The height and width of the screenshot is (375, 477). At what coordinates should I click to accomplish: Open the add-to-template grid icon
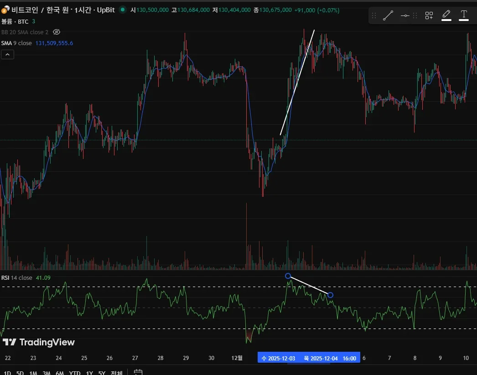click(429, 15)
